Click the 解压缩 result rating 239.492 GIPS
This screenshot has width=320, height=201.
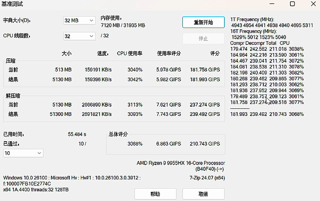coord(205,114)
